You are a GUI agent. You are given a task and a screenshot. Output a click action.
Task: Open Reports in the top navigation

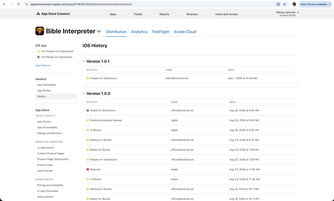click(x=164, y=14)
